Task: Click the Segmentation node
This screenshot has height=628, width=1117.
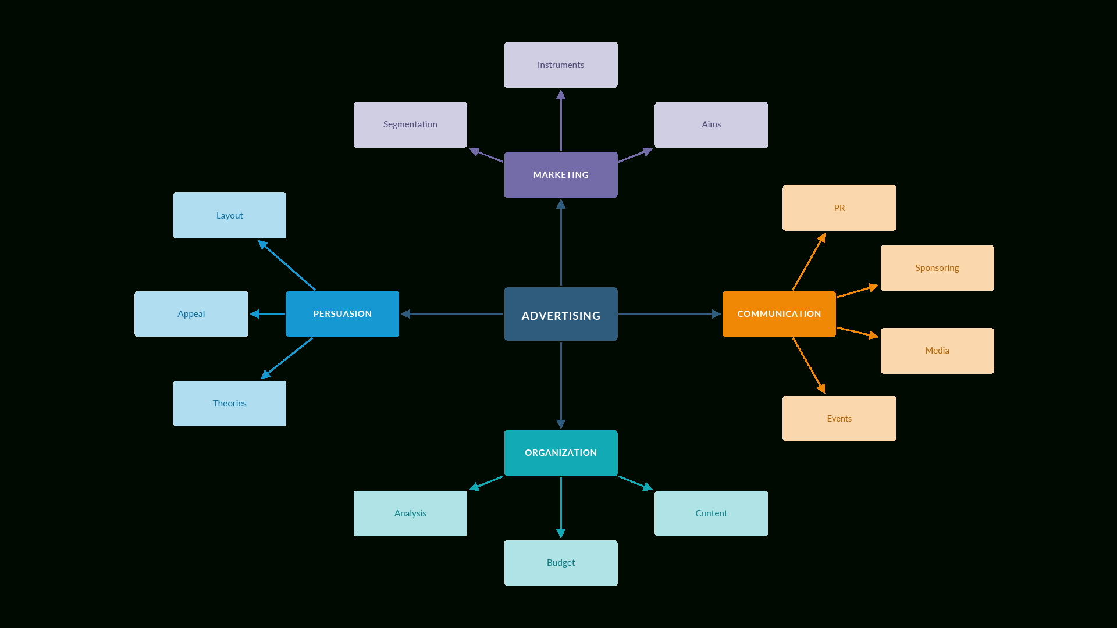Action: 410,124
